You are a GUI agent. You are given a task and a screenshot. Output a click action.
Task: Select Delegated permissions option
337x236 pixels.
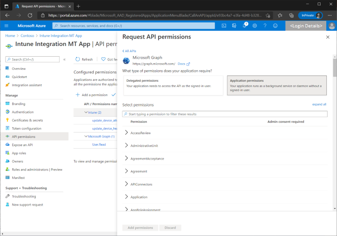(173, 85)
